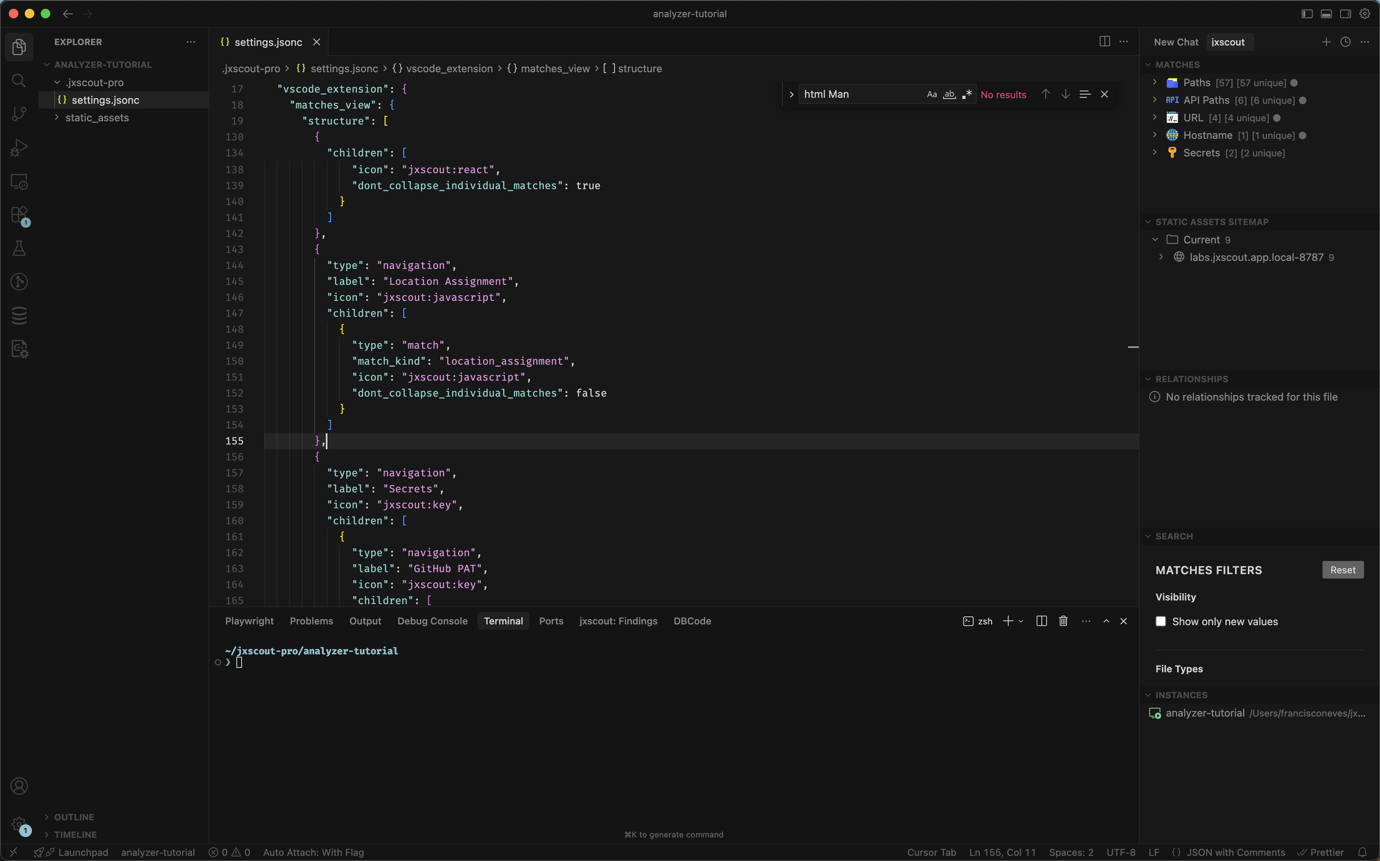Open chat history clock icon

pyautogui.click(x=1345, y=42)
